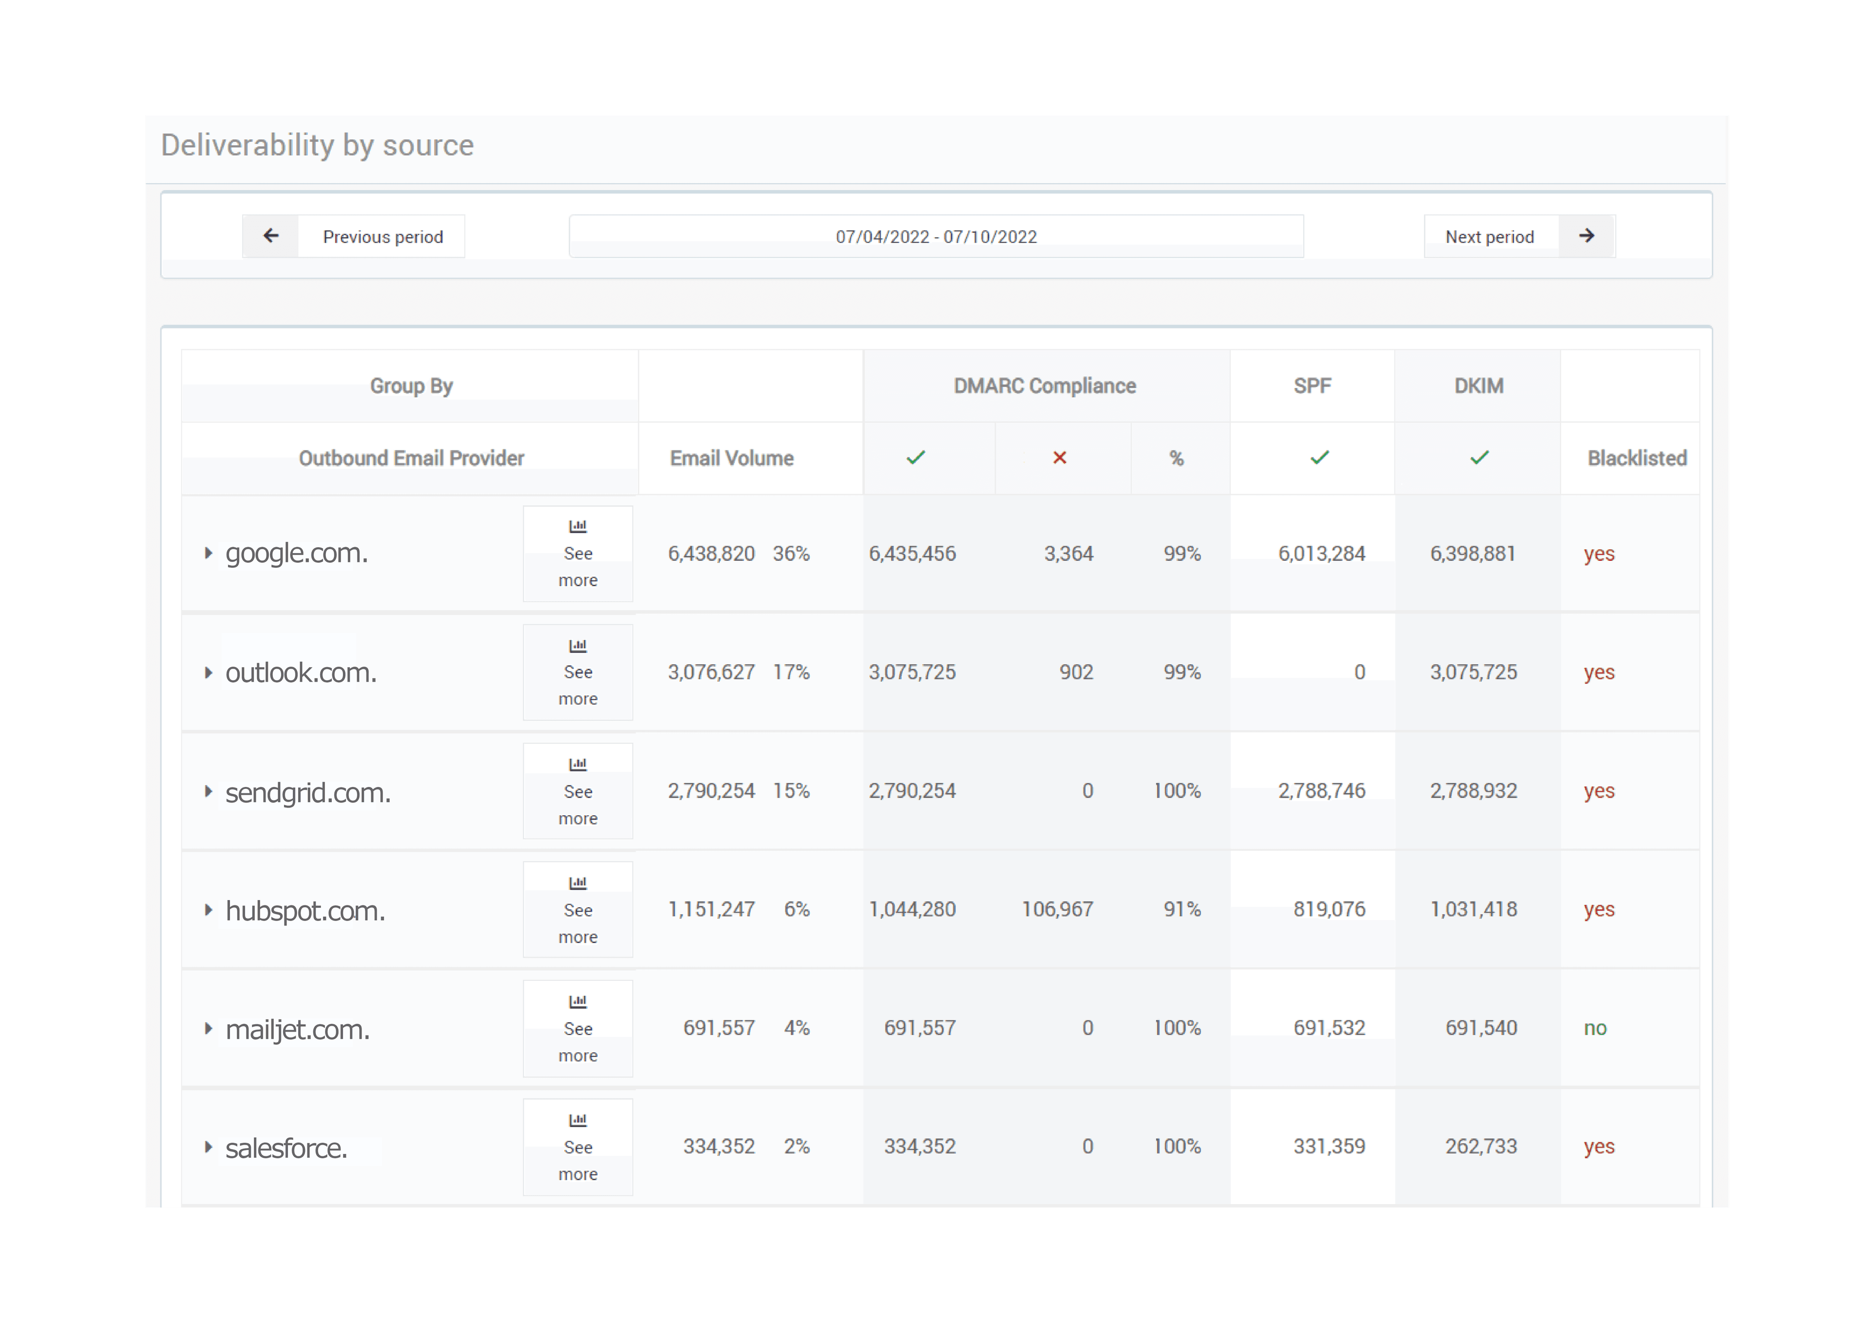The image size is (1871, 1323).
Task: Sort by DMARC non-compliant red X column
Action: coord(1059,457)
